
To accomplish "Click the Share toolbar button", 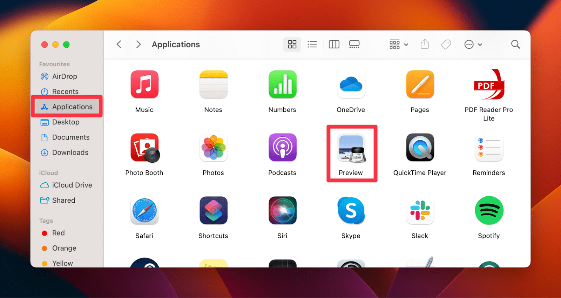I will [x=425, y=44].
